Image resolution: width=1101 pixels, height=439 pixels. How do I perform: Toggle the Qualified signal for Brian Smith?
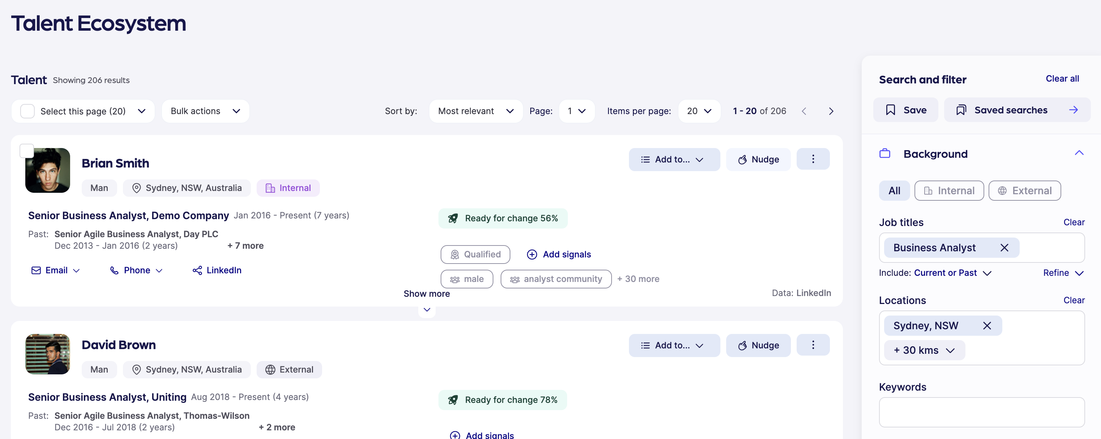coord(475,255)
